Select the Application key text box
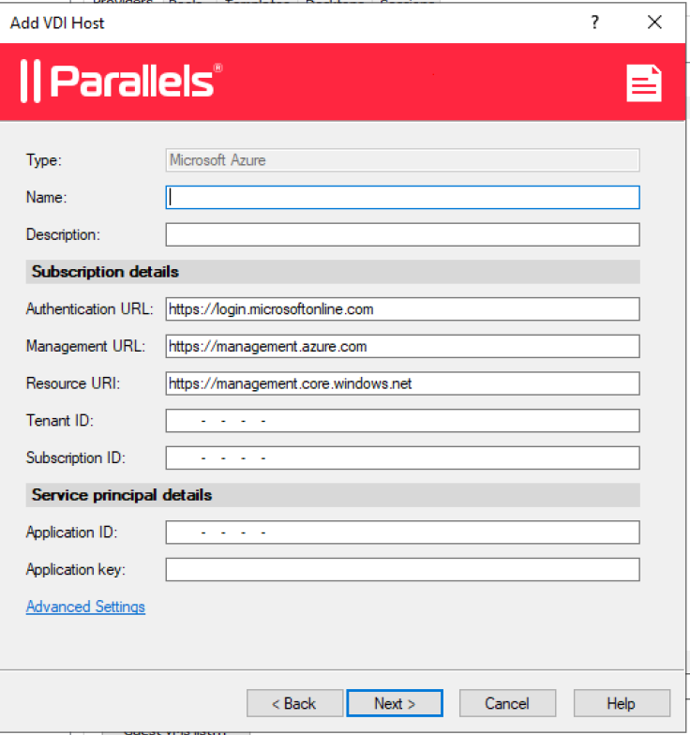 (403, 570)
